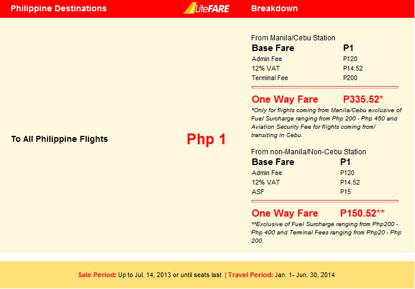Click the red divider under Terminal Fee

(325, 87)
